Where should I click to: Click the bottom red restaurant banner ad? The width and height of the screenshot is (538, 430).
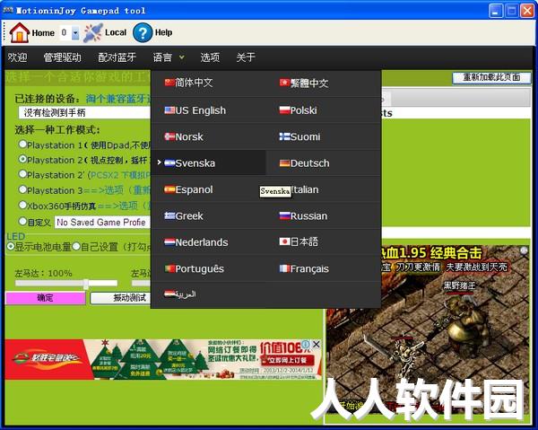(163, 359)
